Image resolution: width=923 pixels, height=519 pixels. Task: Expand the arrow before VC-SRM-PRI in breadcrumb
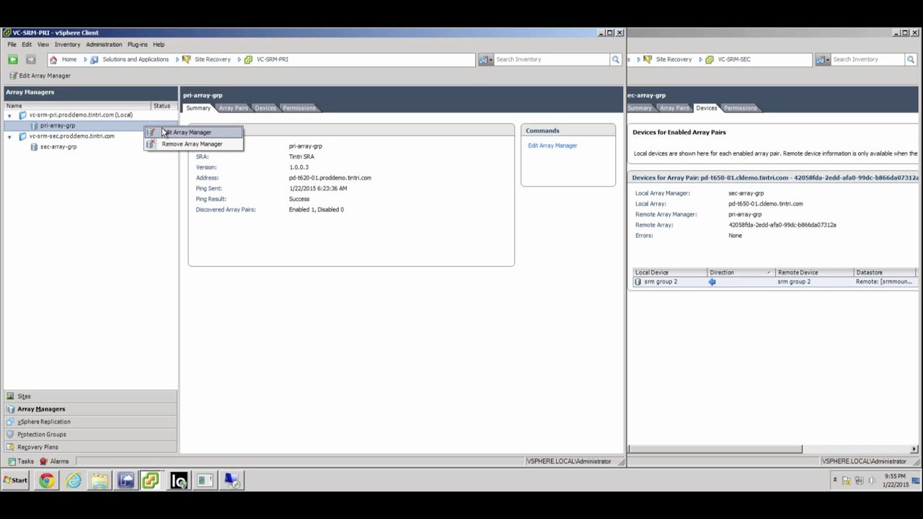click(239, 60)
